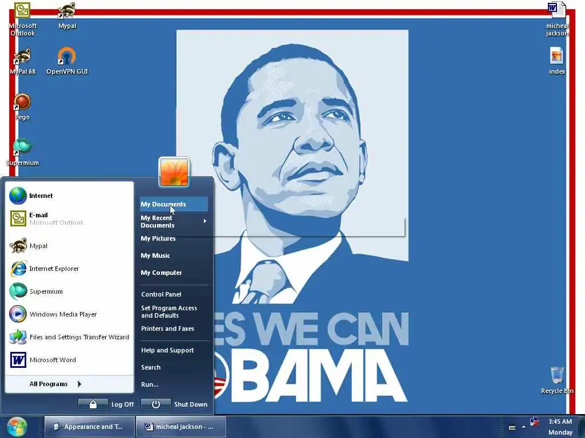Open the Recycle Bin

557,380
